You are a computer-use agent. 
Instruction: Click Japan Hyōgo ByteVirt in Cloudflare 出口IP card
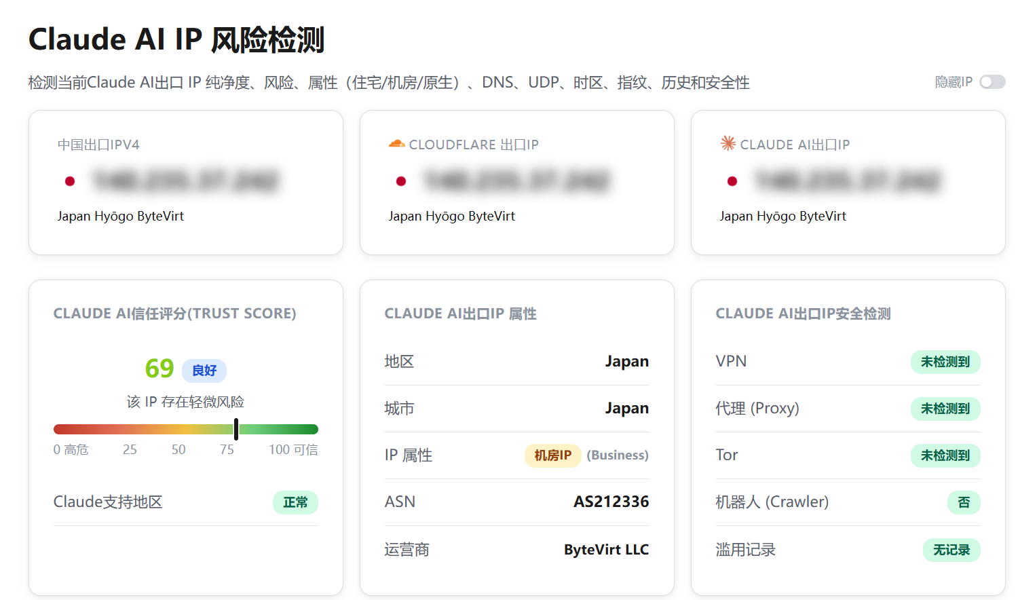(452, 216)
